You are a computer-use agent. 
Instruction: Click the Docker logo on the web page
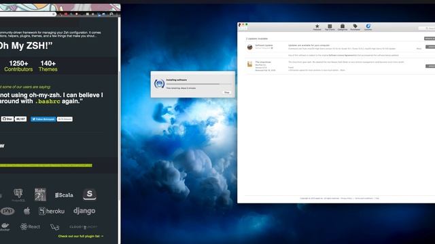coord(5,227)
